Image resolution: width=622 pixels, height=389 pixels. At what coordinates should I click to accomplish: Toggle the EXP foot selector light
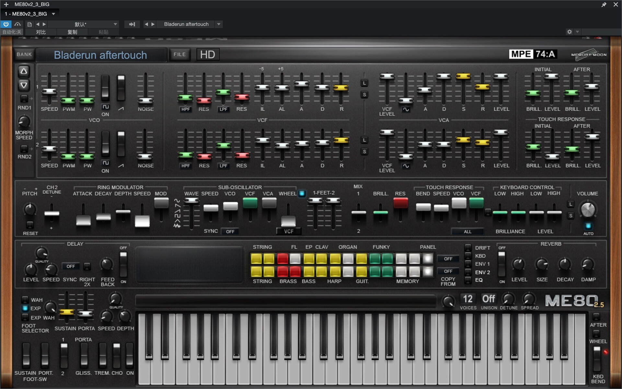[25, 308]
